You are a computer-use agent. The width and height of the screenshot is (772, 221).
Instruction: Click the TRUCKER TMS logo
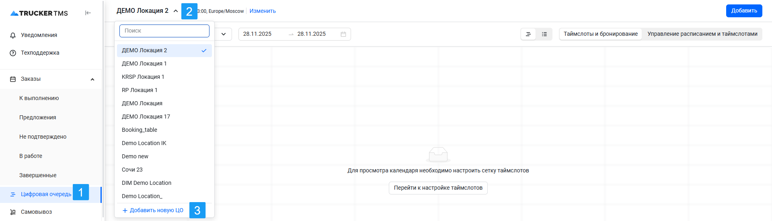pos(39,13)
